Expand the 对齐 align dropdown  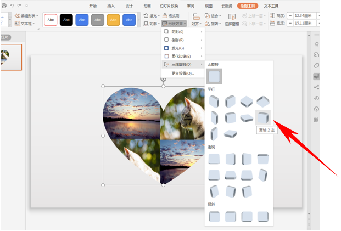(195, 24)
